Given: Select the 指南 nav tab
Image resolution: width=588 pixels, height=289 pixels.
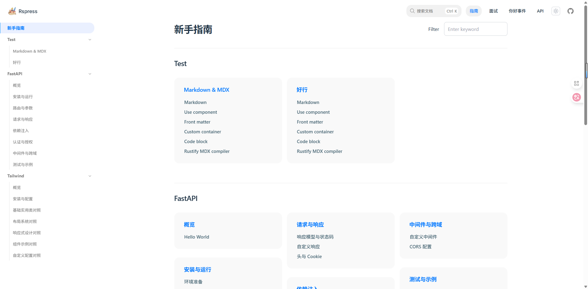Looking at the screenshot, I should click(x=473, y=11).
